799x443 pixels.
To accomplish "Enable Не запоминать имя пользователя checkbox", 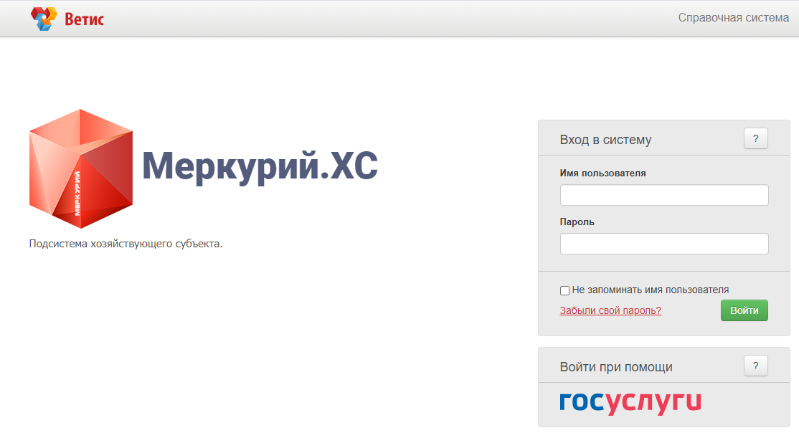I will coord(564,290).
